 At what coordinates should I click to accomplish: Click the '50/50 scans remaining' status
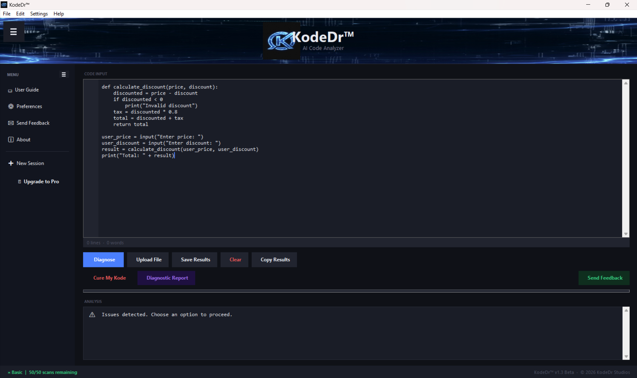pos(53,372)
